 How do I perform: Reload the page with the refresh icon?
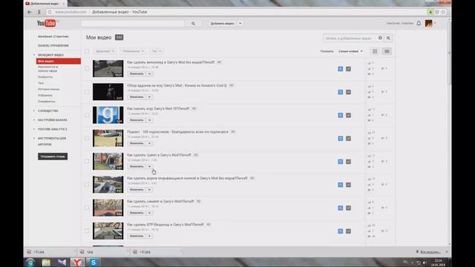50,12
